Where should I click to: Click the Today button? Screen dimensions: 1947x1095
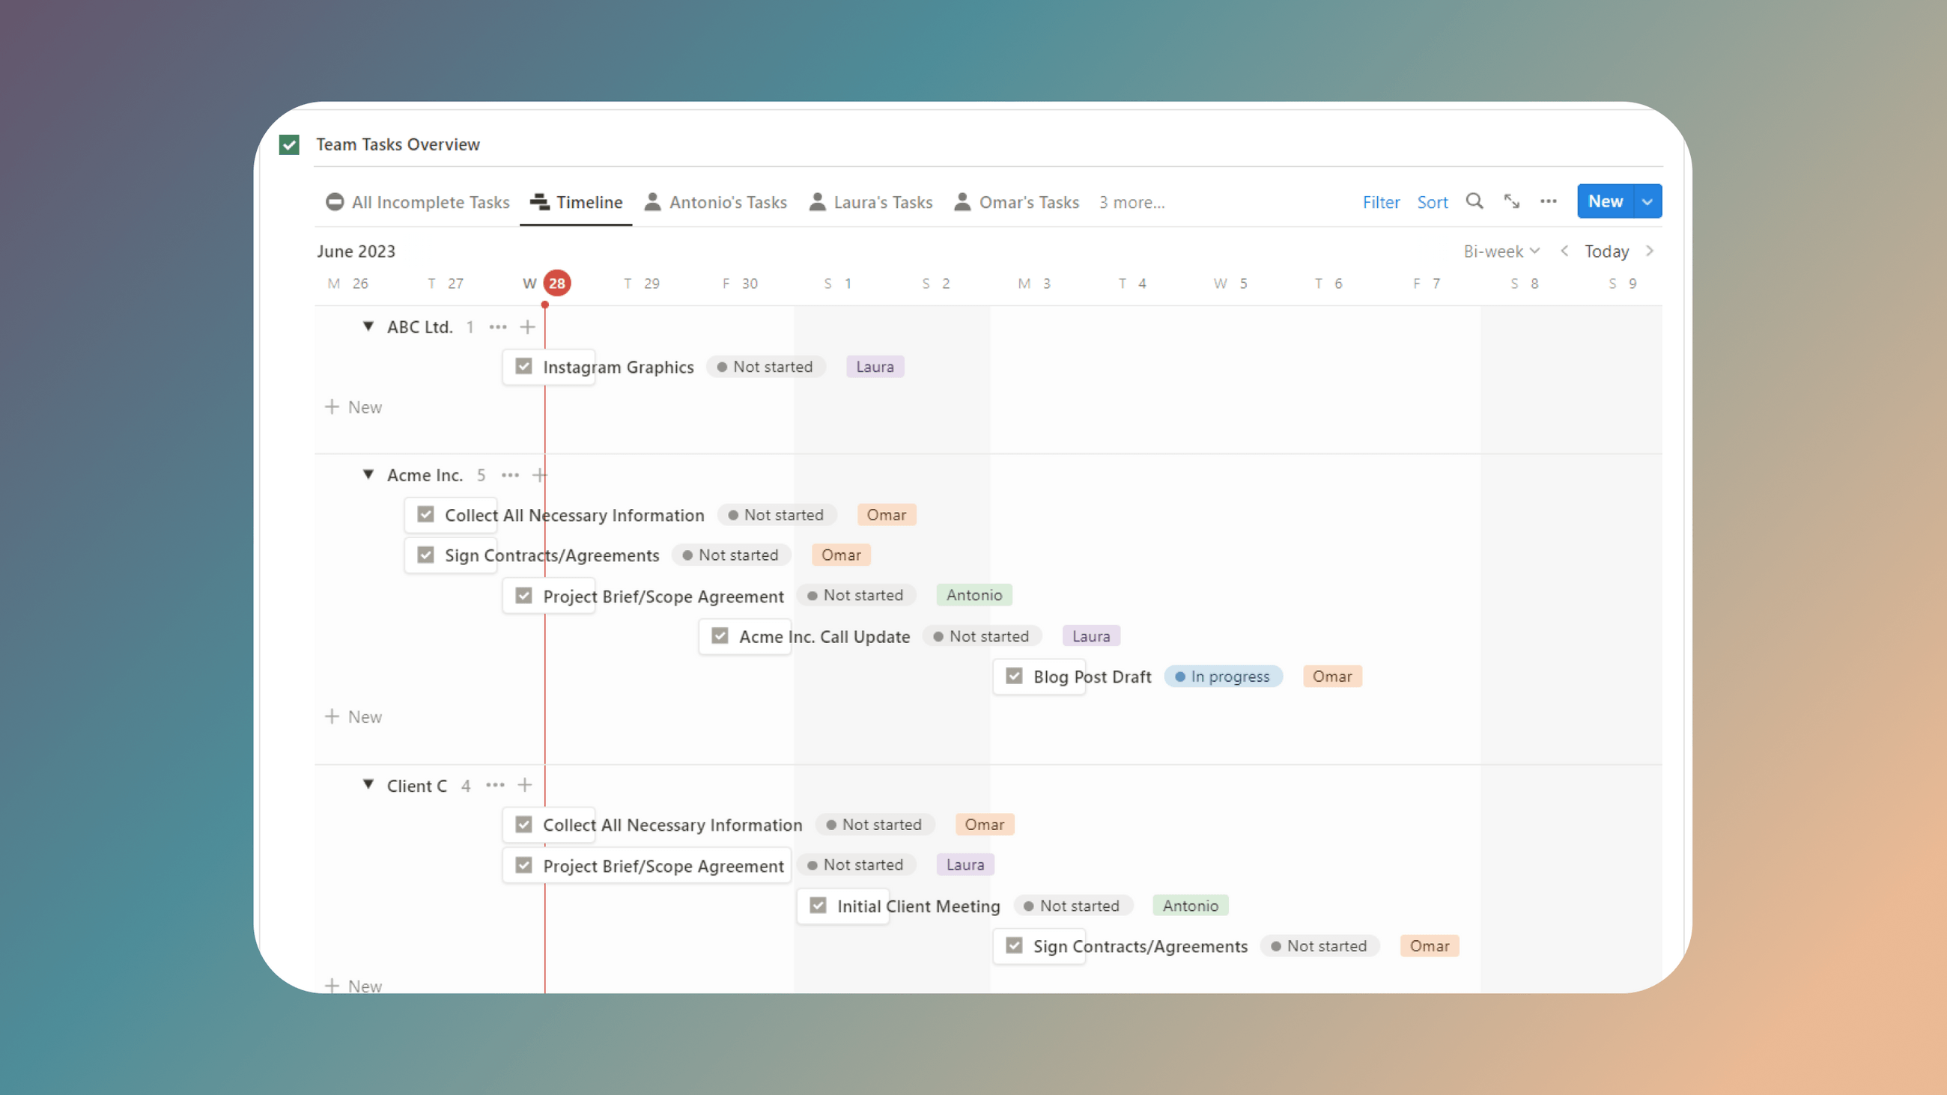click(1606, 250)
